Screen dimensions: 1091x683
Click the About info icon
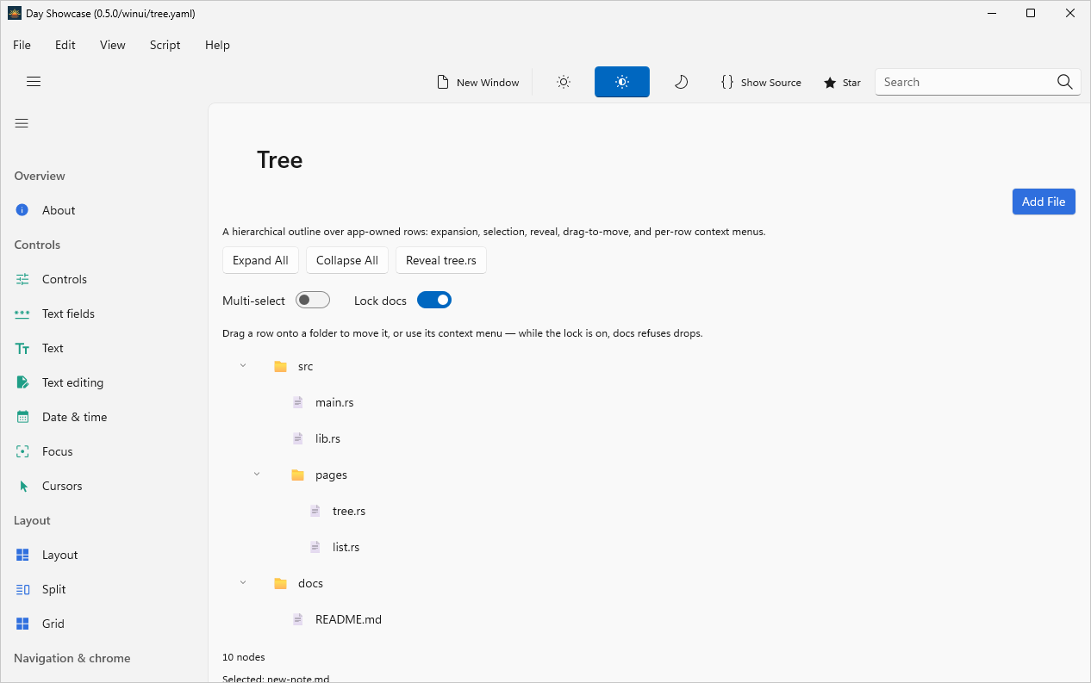coord(22,210)
